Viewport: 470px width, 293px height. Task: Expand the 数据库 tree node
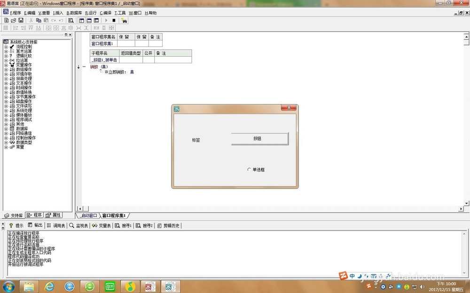(6, 128)
